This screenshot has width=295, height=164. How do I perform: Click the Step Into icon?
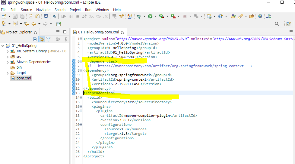point(91,16)
